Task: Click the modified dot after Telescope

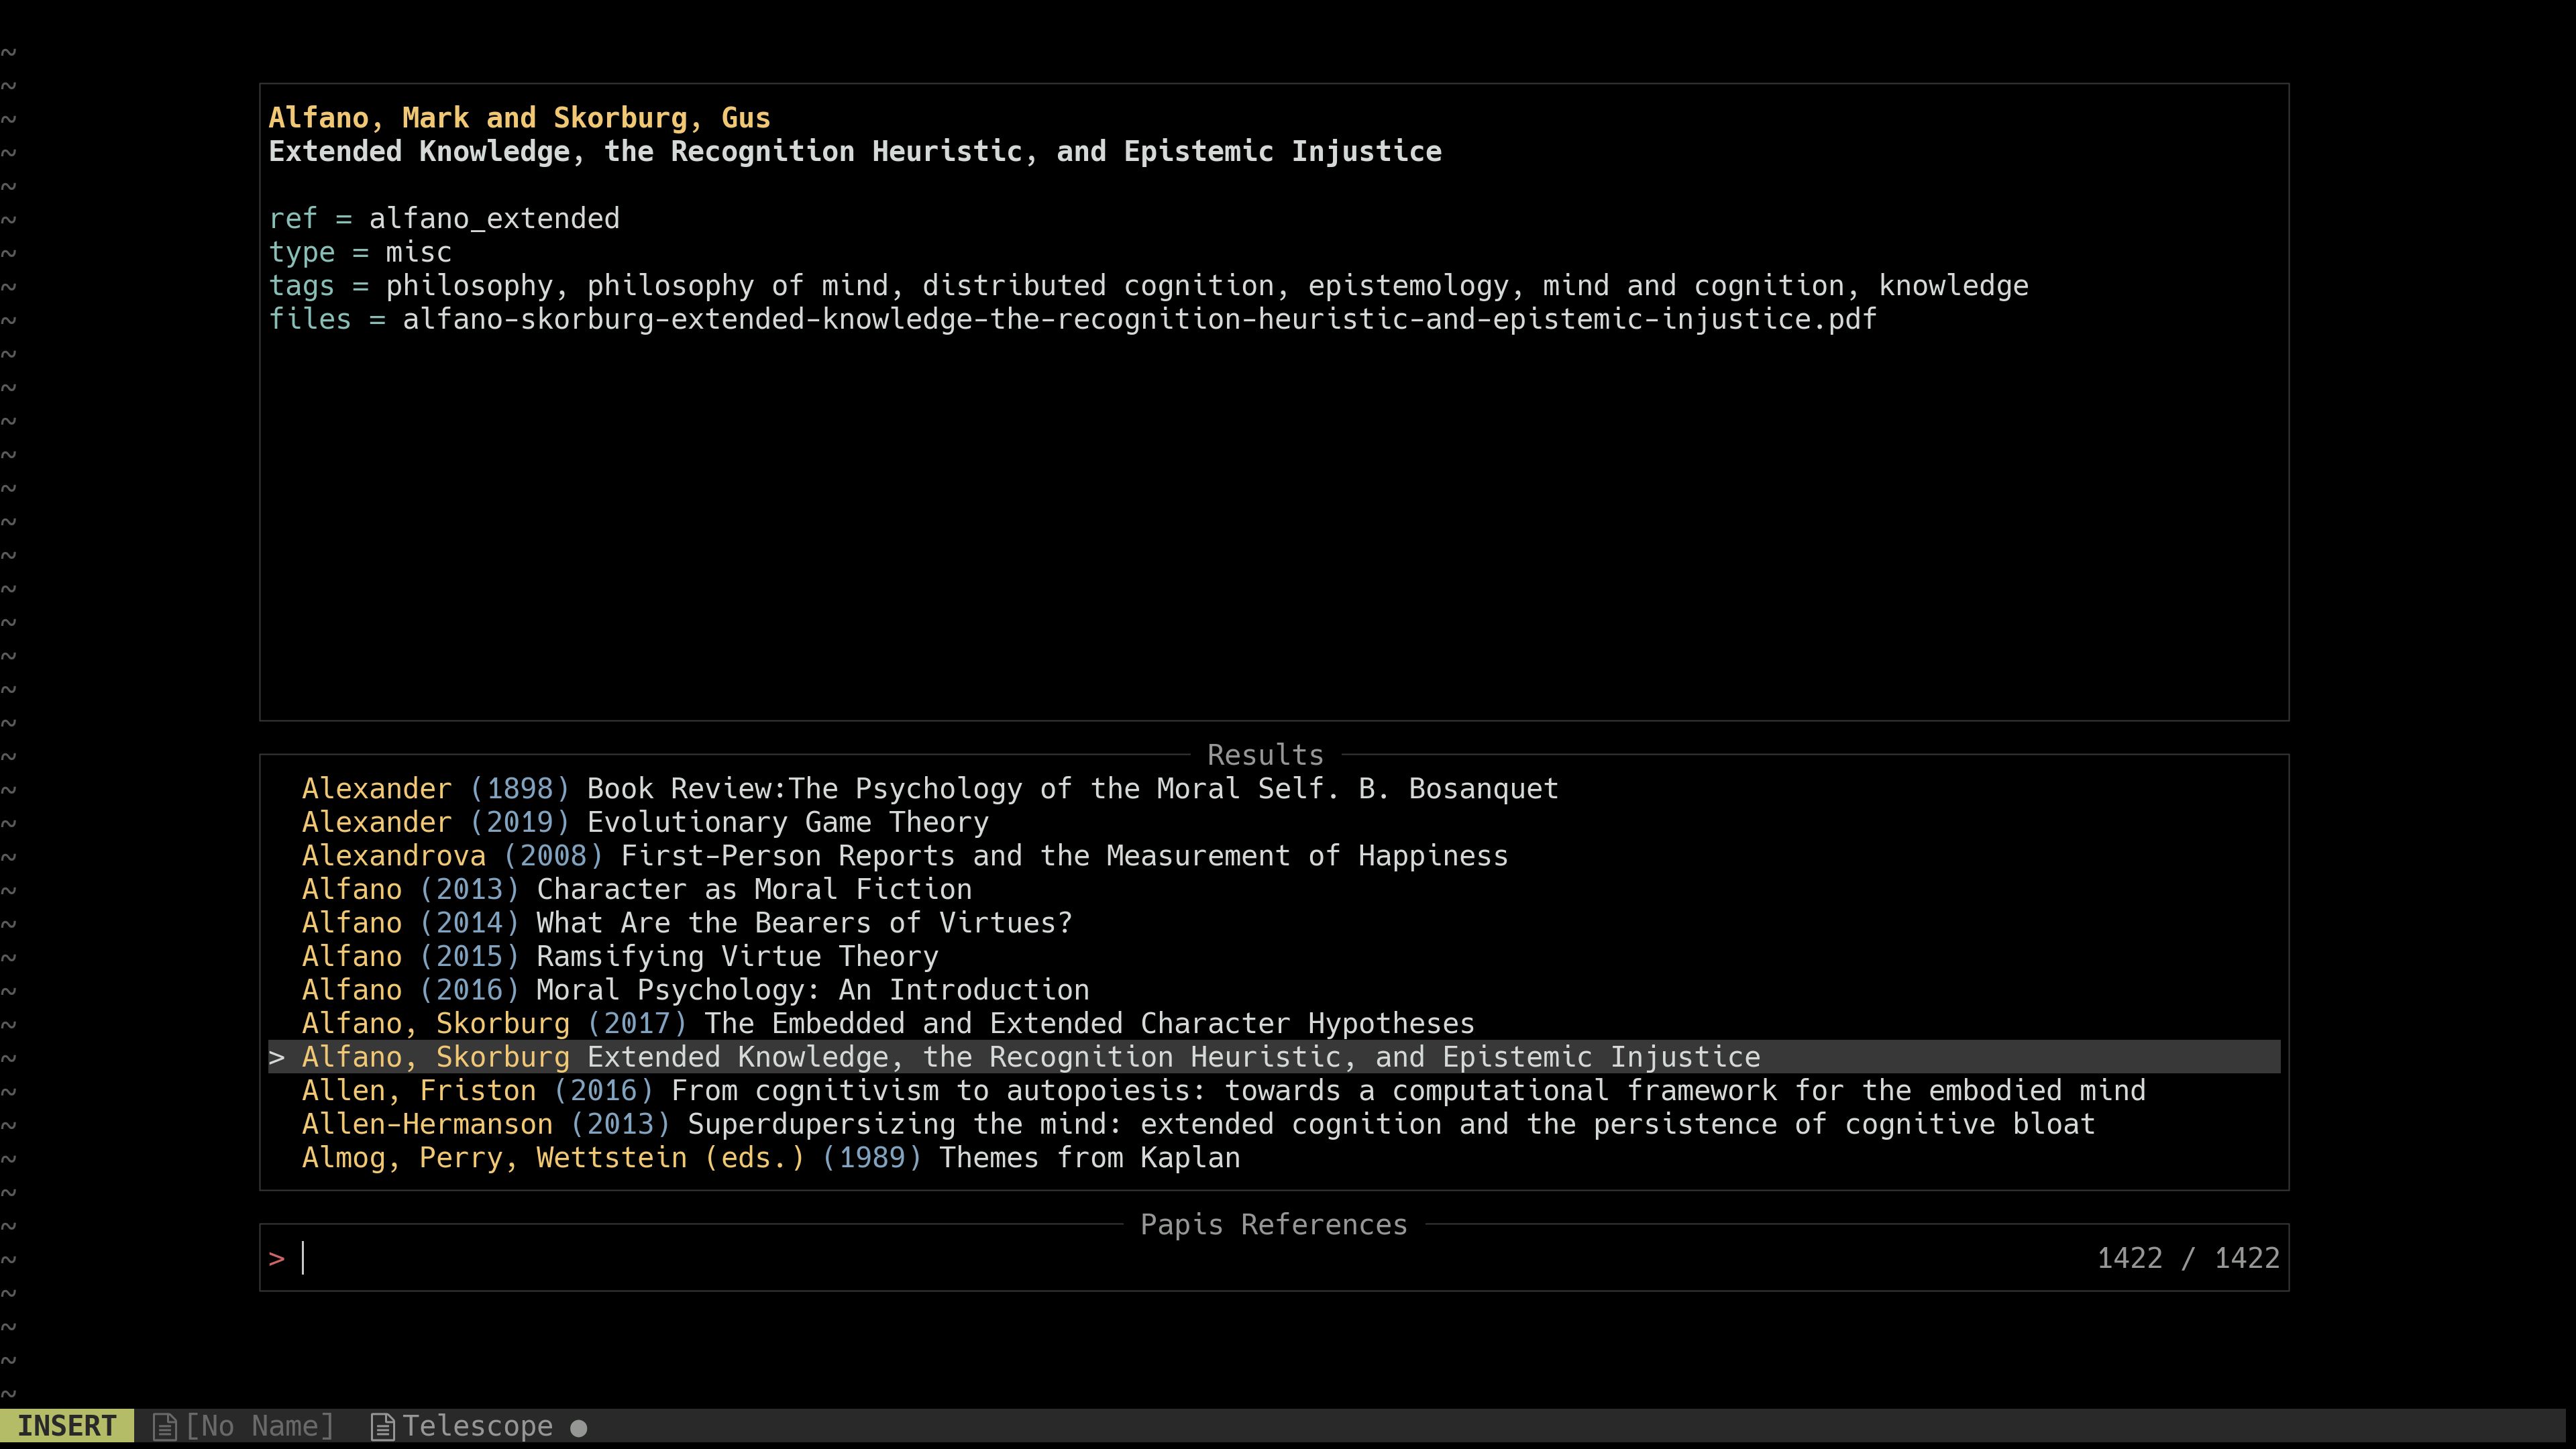Action: point(578,1428)
